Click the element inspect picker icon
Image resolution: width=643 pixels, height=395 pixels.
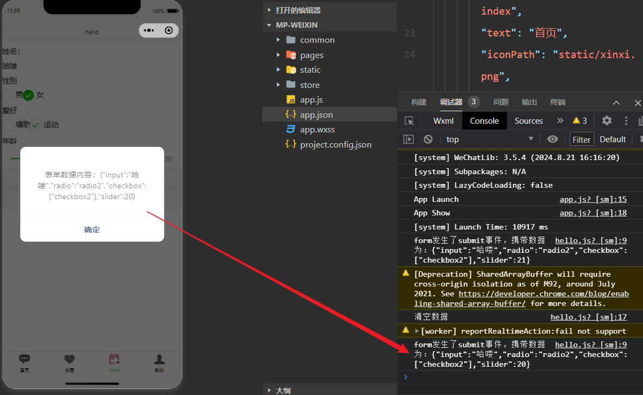pos(409,121)
